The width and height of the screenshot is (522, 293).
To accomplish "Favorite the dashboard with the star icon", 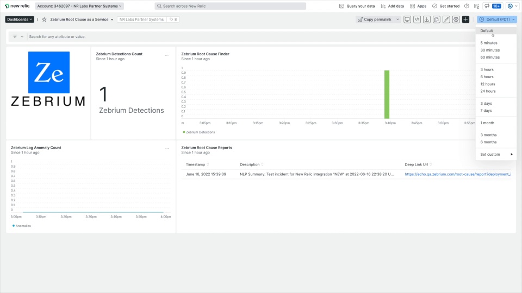I will [x=44, y=20].
